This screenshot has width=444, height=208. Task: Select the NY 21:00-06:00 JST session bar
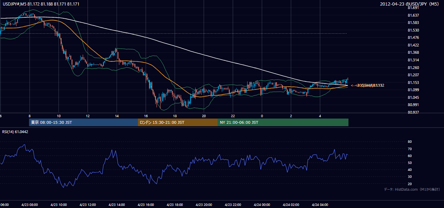pos(283,122)
